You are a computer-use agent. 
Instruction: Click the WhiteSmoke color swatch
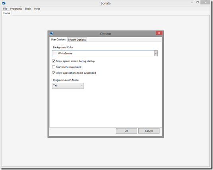tap(55, 53)
